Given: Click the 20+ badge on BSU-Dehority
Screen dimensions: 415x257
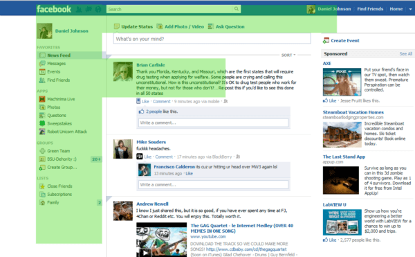Looking at the screenshot, I should 96,159.
